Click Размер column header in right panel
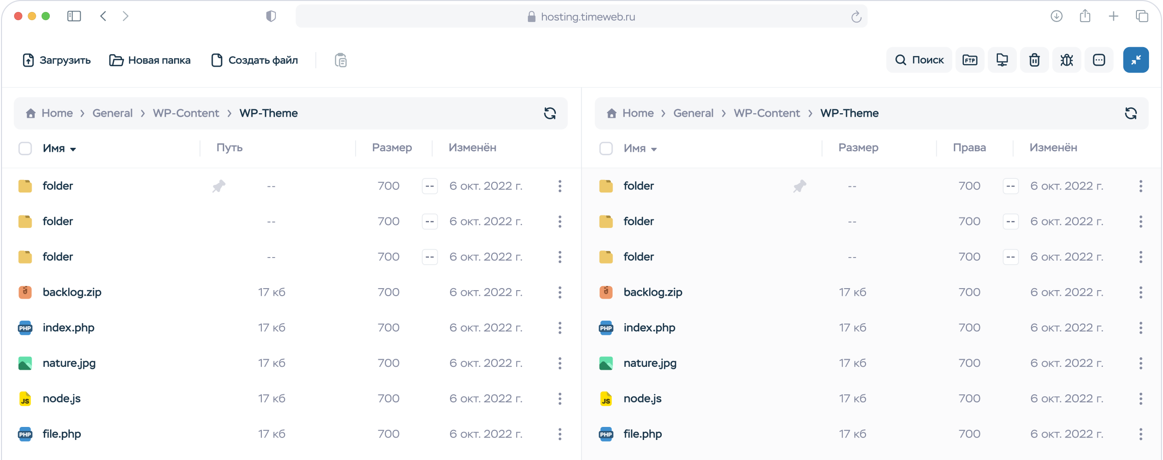 coord(858,147)
